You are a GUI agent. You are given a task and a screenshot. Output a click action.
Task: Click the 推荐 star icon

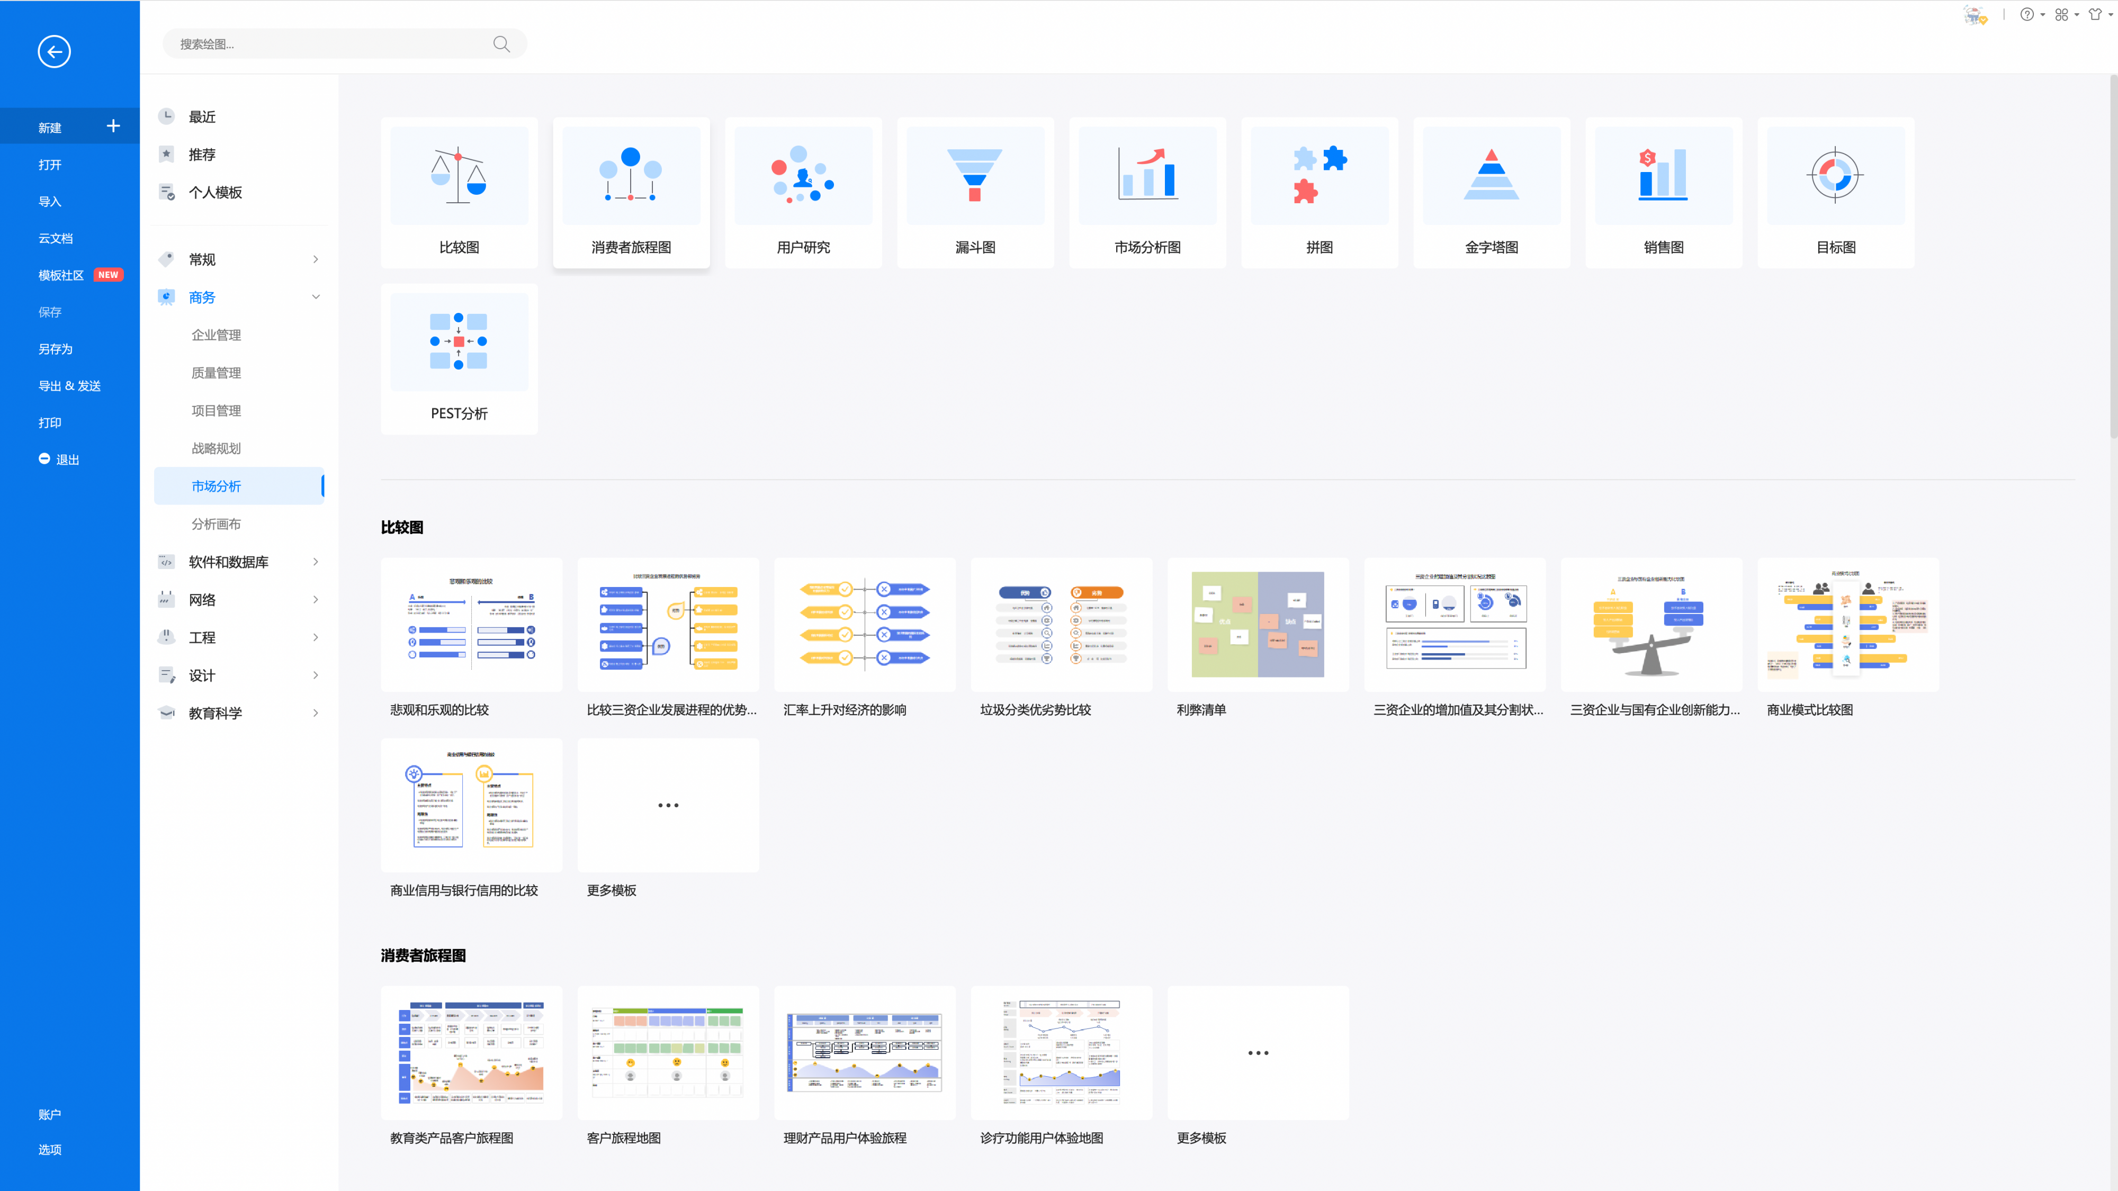click(166, 154)
